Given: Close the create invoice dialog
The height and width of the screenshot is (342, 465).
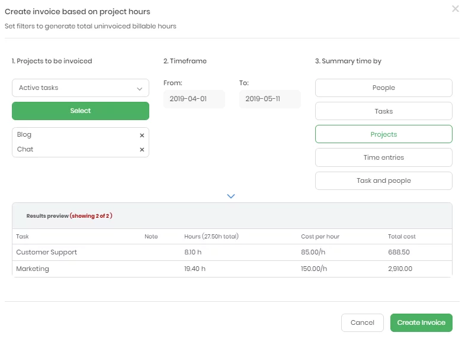Looking at the screenshot, I should 455,9.
